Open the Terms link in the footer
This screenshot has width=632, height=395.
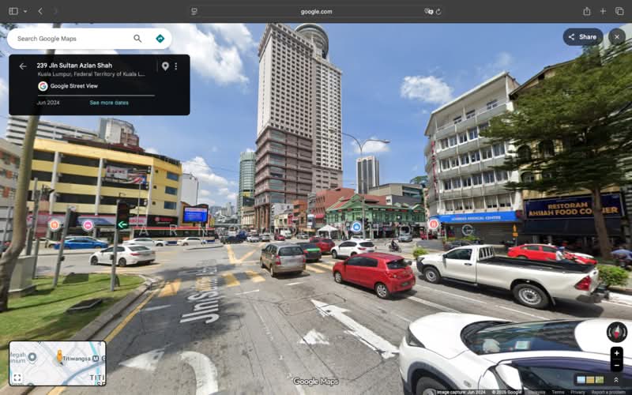(x=559, y=392)
